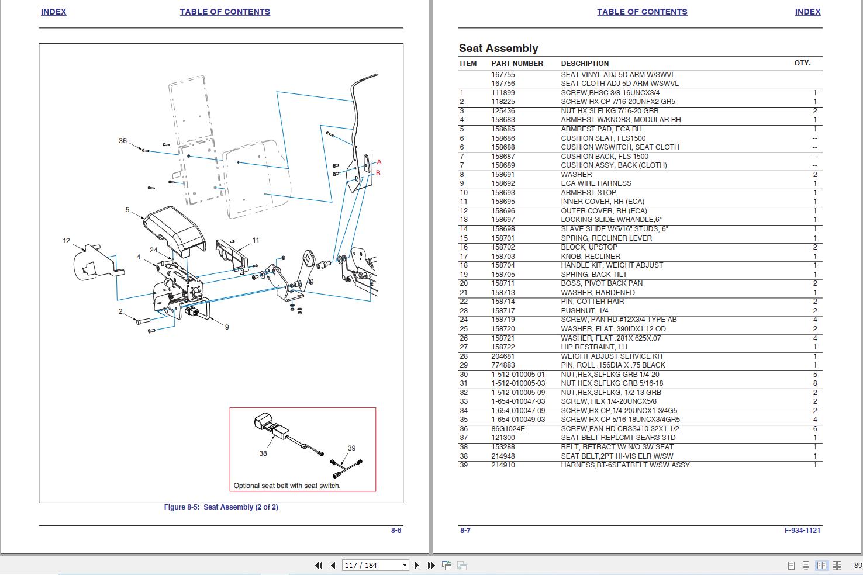863x575 pixels.
Task: Click part number 158711
Action: tap(503, 283)
